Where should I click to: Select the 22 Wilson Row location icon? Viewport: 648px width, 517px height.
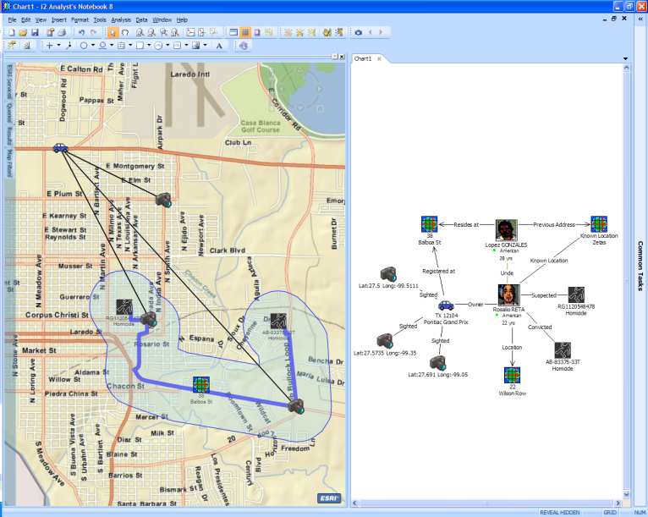click(513, 375)
